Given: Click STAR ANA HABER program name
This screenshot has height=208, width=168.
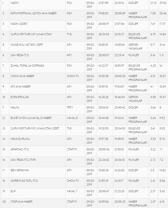Looking at the screenshot, I should point(22,202).
